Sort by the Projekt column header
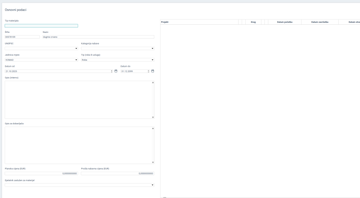 (199, 22)
